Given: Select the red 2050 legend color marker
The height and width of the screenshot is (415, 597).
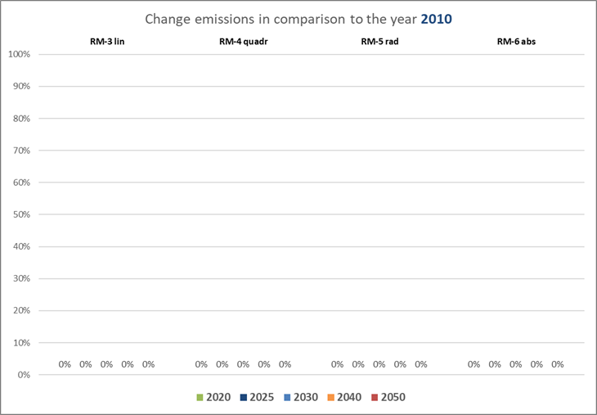Looking at the screenshot, I should pos(374,398).
